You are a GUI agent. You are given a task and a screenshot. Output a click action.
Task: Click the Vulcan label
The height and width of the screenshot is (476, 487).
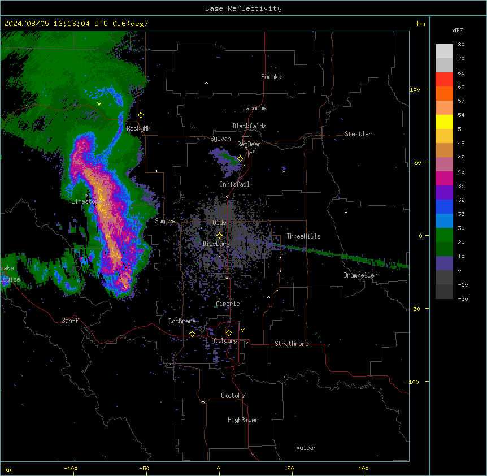click(307, 448)
